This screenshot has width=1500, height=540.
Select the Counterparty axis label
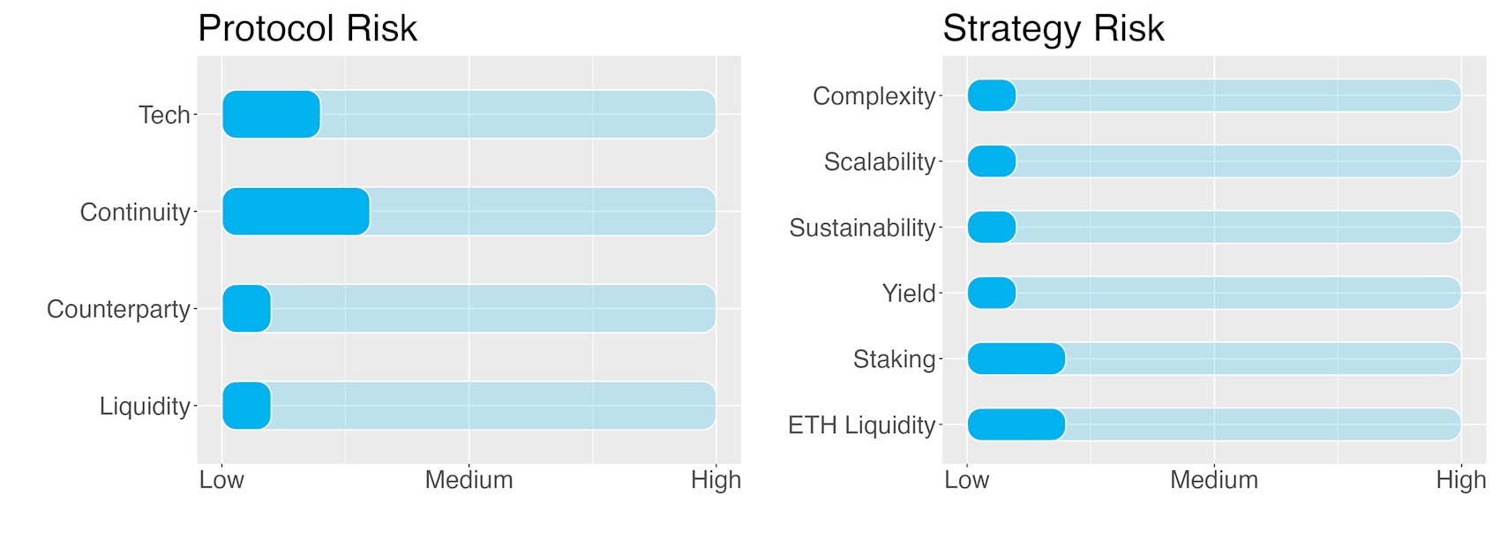coord(118,309)
